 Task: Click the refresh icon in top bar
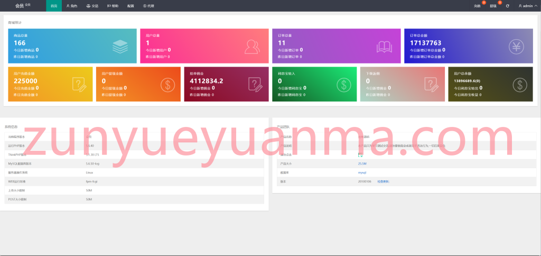click(507, 6)
